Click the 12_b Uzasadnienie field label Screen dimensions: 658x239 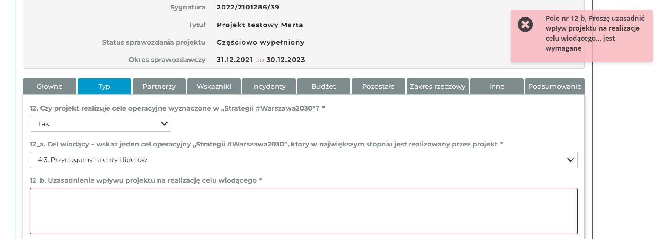click(x=146, y=180)
